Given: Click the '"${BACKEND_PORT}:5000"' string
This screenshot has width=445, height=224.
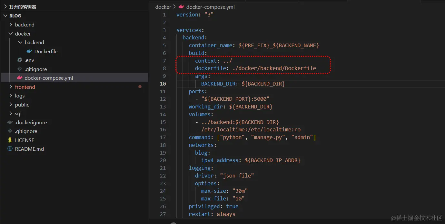Looking at the screenshot, I should tap(235, 99).
